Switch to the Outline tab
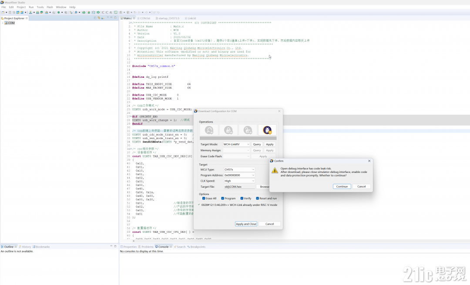Viewport: 470px width, 285px height. [9, 247]
